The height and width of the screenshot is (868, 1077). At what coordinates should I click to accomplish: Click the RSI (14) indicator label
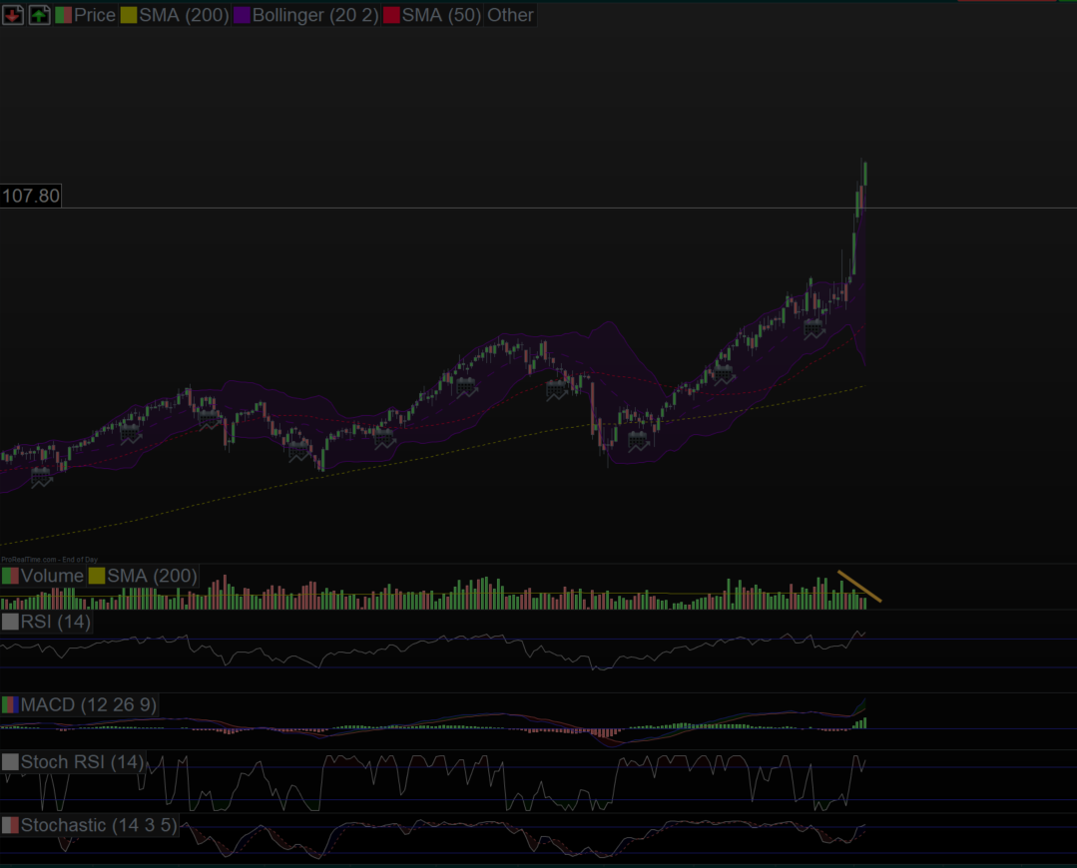56,622
